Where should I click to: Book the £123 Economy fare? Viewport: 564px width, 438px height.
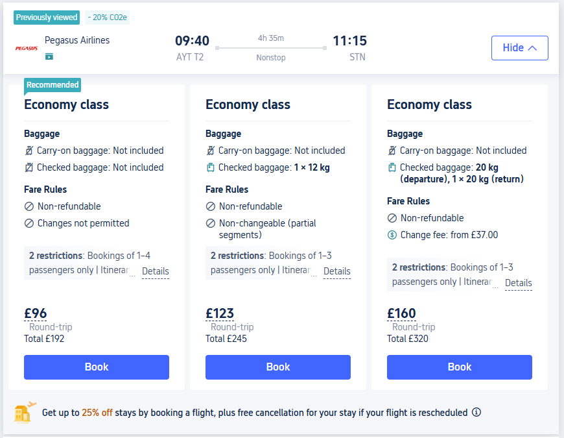278,367
